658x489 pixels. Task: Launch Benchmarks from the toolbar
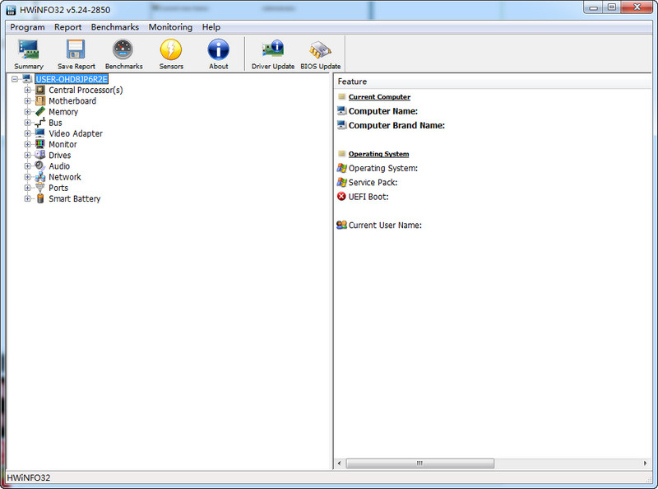[123, 54]
